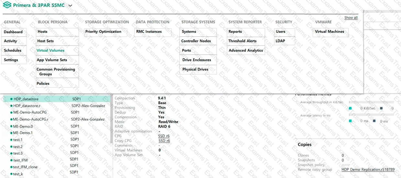Viewport: 401px width, 178px height.
Task: Click the teal throughput legend square
Action: click(x=350, y=108)
